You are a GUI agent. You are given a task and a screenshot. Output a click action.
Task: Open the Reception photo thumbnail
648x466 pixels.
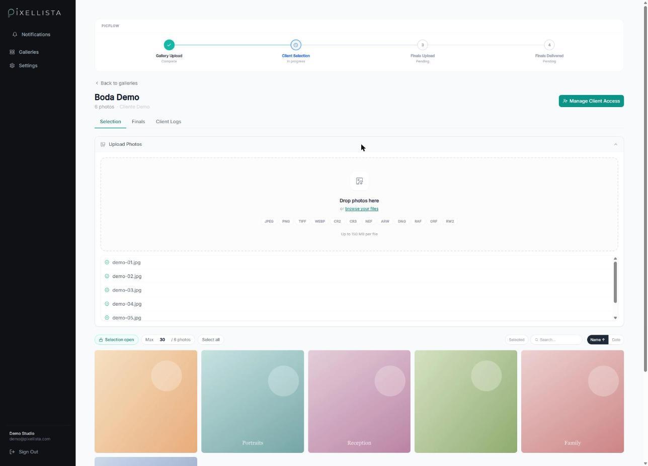click(359, 402)
